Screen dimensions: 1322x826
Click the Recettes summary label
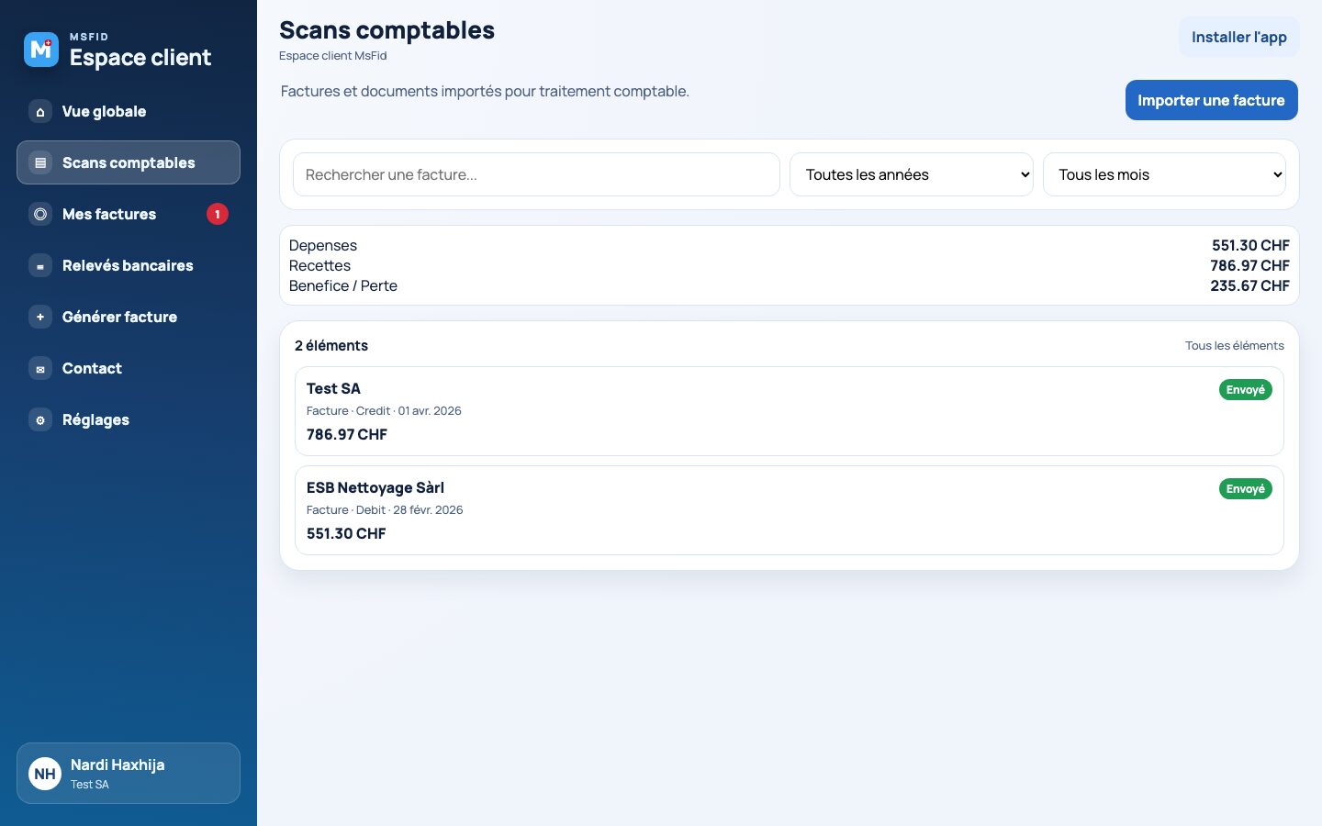click(319, 265)
